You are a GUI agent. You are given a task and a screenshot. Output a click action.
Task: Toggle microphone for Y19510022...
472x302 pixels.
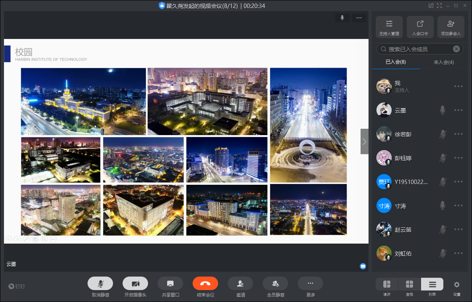(x=443, y=182)
